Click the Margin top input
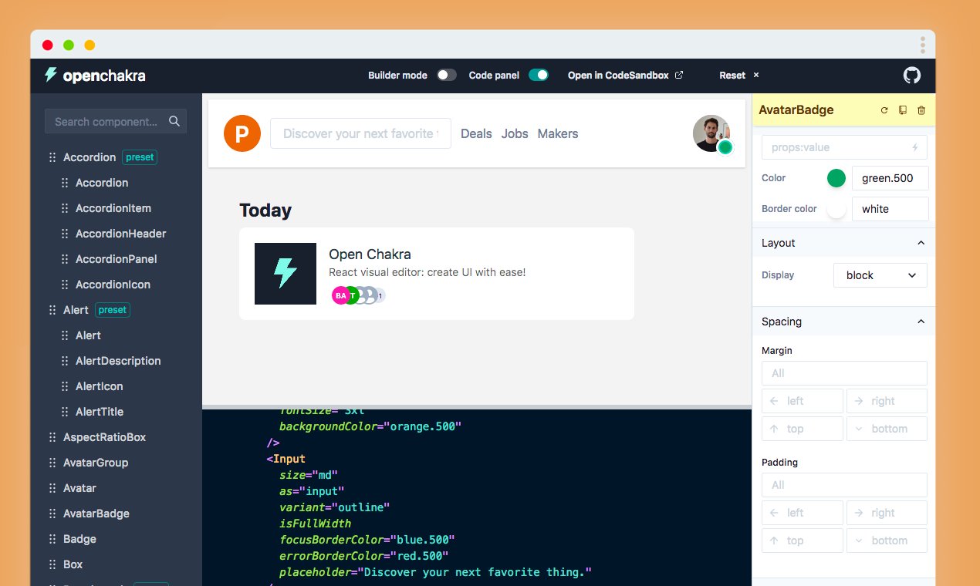 point(803,429)
